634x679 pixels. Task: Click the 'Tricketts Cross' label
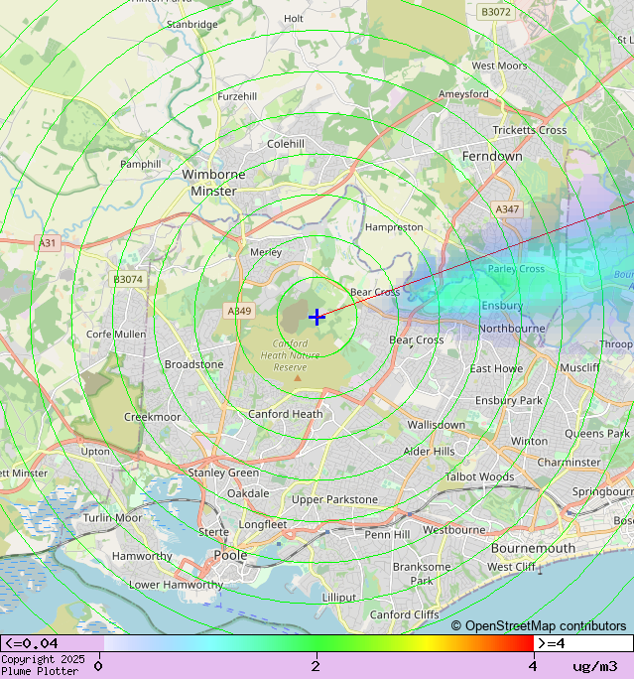(x=530, y=130)
